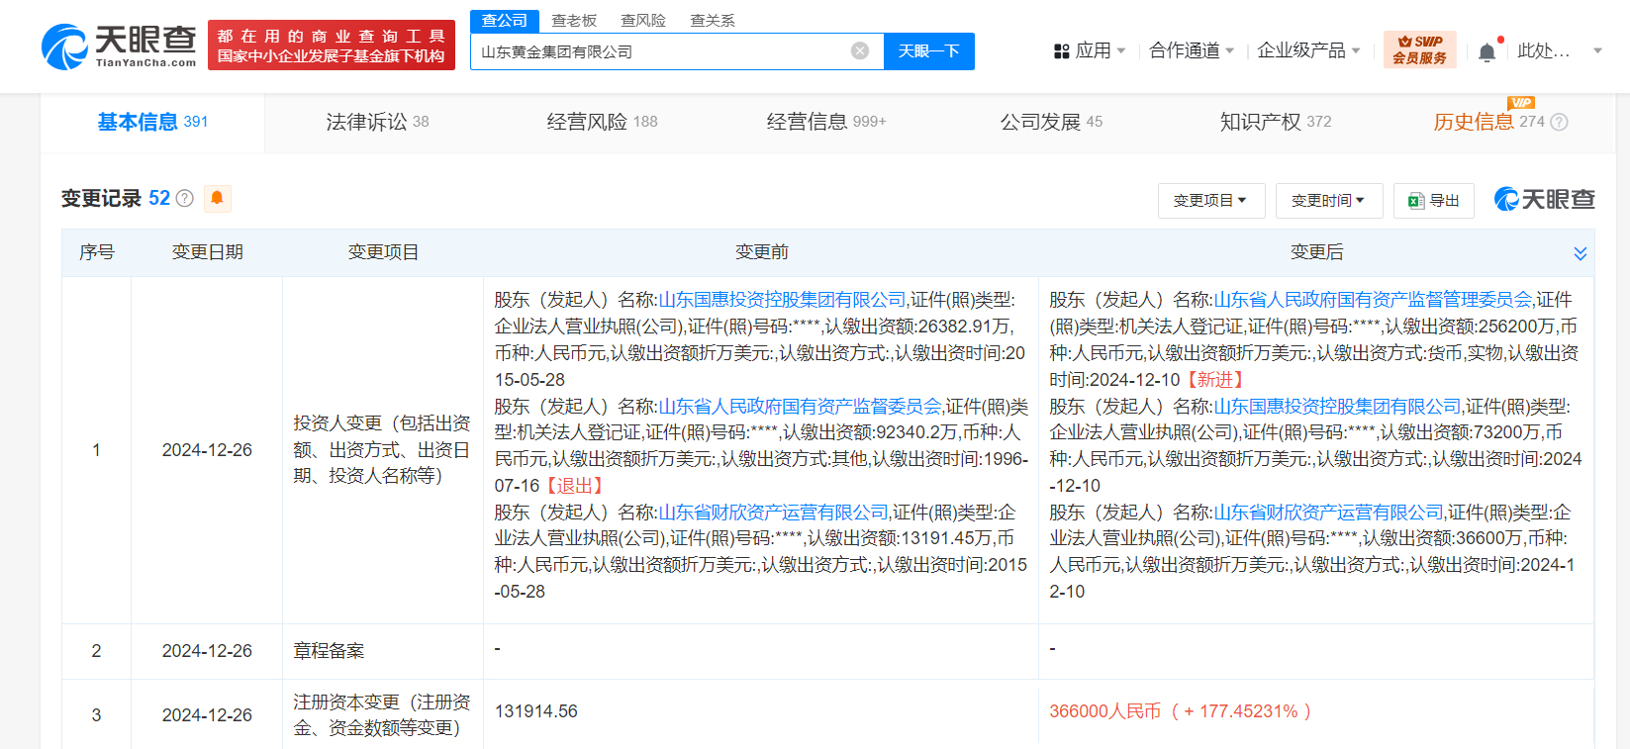Open 山东国惠投资控股集团有限公司 link in 变更前 column
Screen dimensions: 1630x749
782,300
